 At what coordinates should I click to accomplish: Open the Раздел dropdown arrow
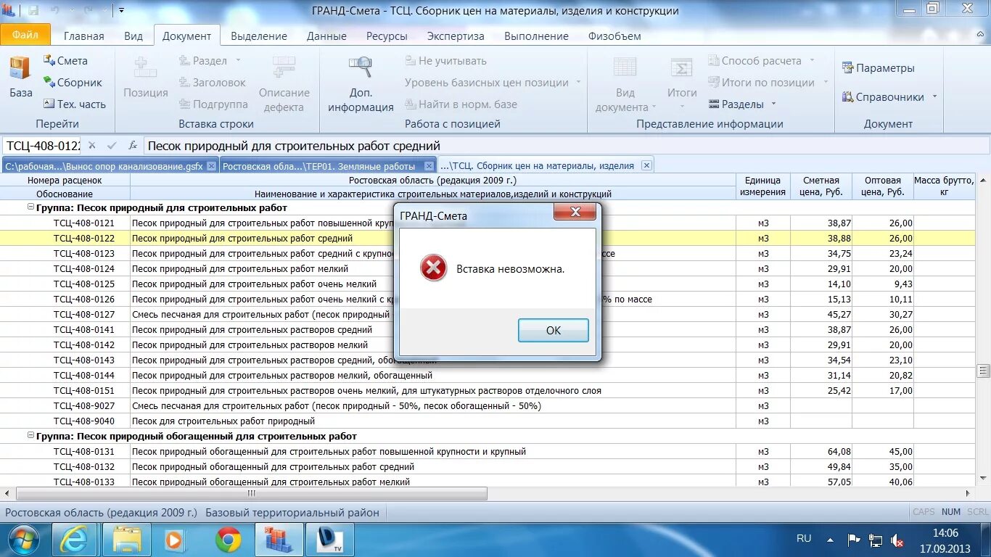pos(238,61)
